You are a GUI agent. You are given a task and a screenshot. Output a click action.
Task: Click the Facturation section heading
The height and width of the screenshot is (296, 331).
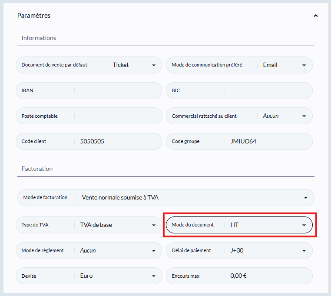coord(37,169)
